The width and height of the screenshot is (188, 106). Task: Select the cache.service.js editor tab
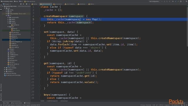[x=46, y=4]
